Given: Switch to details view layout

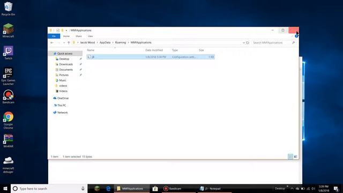Looking at the screenshot, I should pyautogui.click(x=290, y=157).
